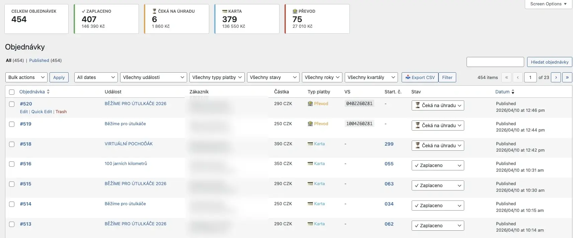Open the Všechny typy platby dropdown

point(217,77)
